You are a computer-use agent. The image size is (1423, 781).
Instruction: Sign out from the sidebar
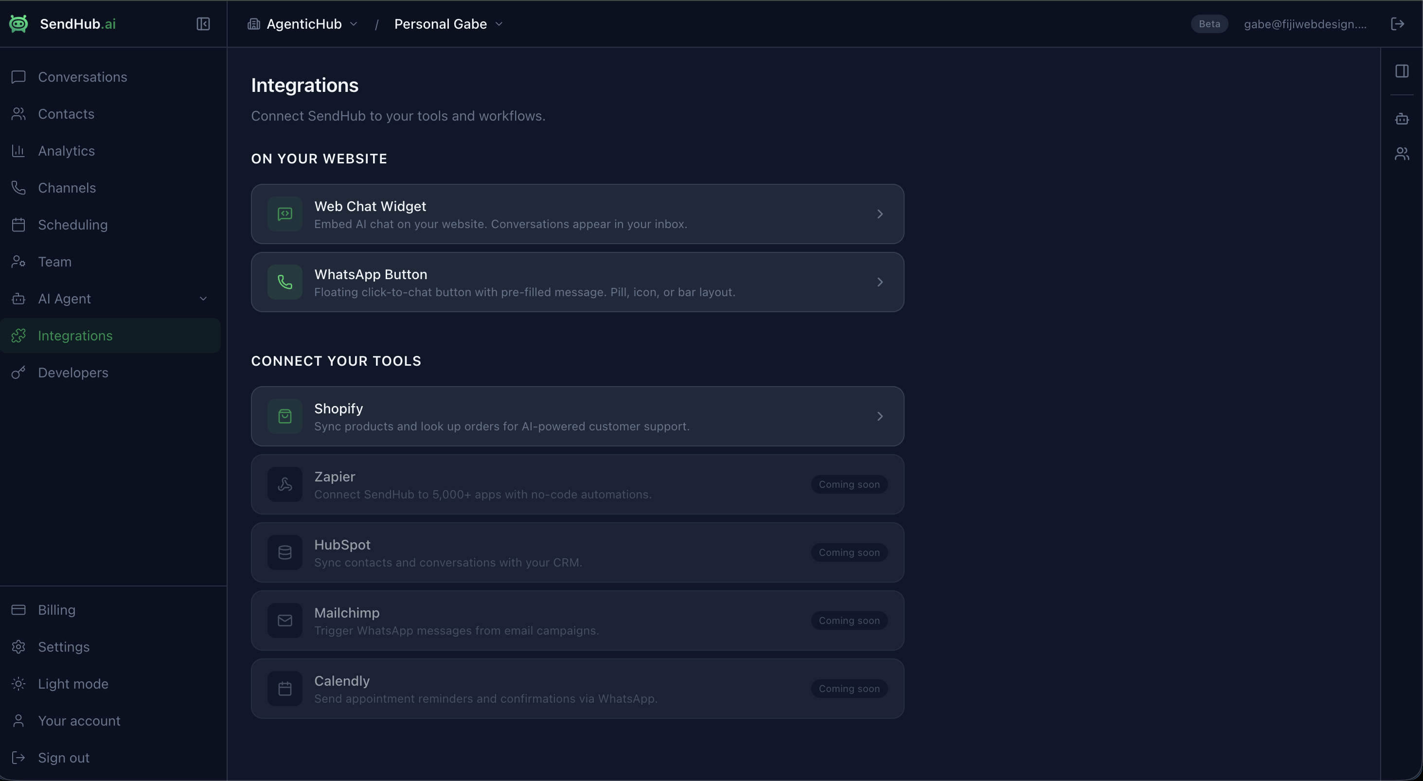[110, 758]
